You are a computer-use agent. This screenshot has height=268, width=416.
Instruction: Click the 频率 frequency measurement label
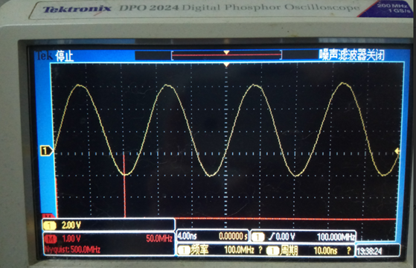click(x=199, y=249)
